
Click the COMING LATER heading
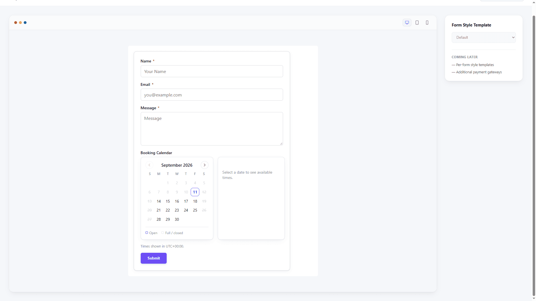[x=465, y=57]
